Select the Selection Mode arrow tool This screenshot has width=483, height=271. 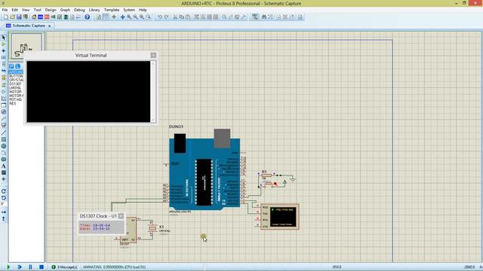[4, 38]
